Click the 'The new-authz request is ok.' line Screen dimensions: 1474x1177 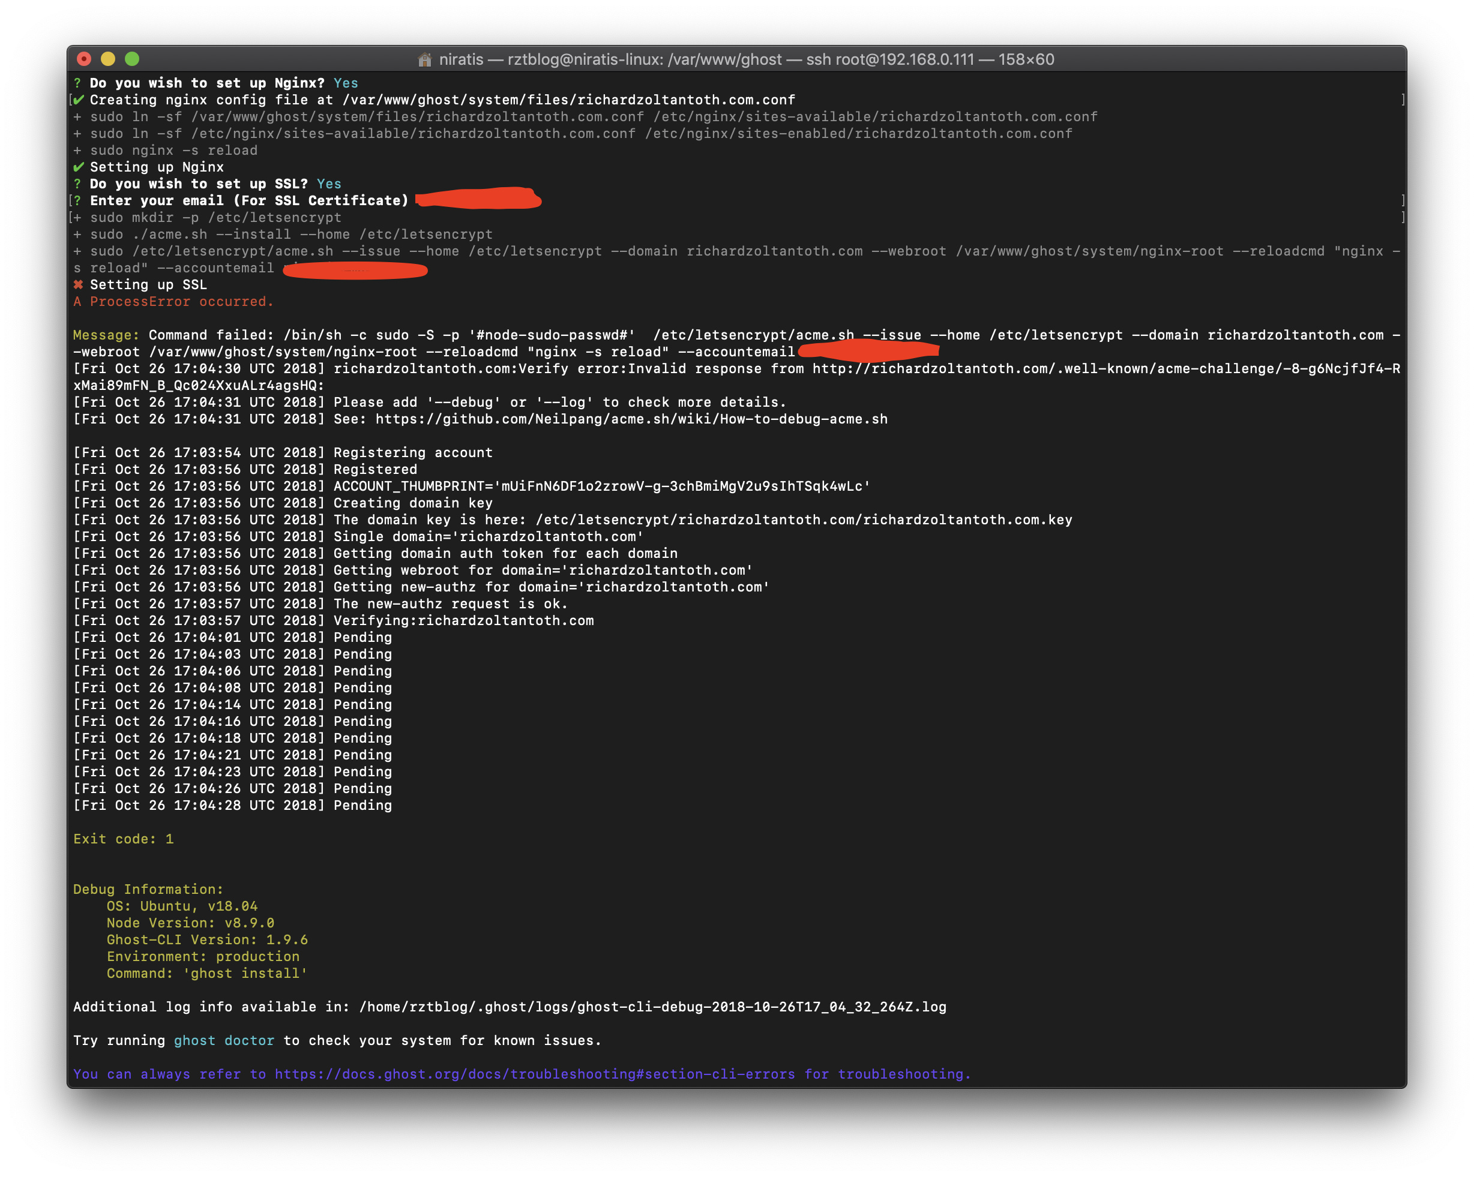click(x=320, y=603)
